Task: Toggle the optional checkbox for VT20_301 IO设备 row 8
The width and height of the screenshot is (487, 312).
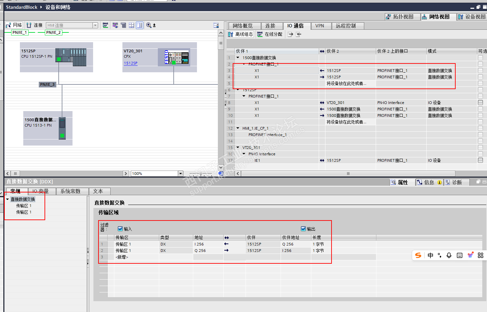Action: pyautogui.click(x=480, y=103)
